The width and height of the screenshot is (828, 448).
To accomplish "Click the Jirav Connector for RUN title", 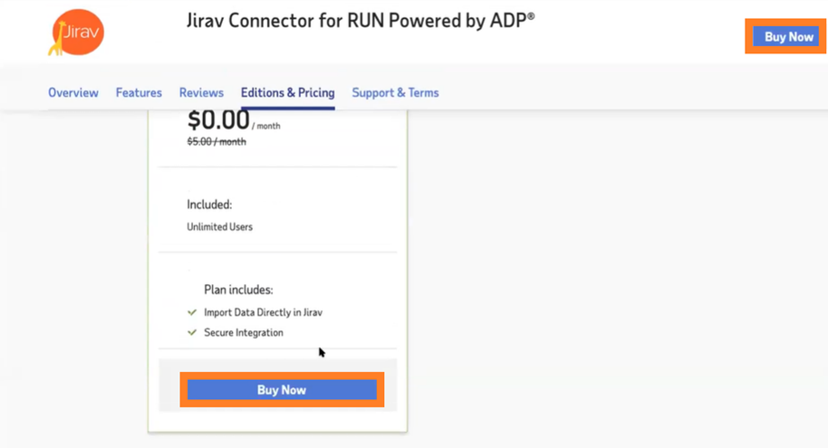I will pos(361,21).
